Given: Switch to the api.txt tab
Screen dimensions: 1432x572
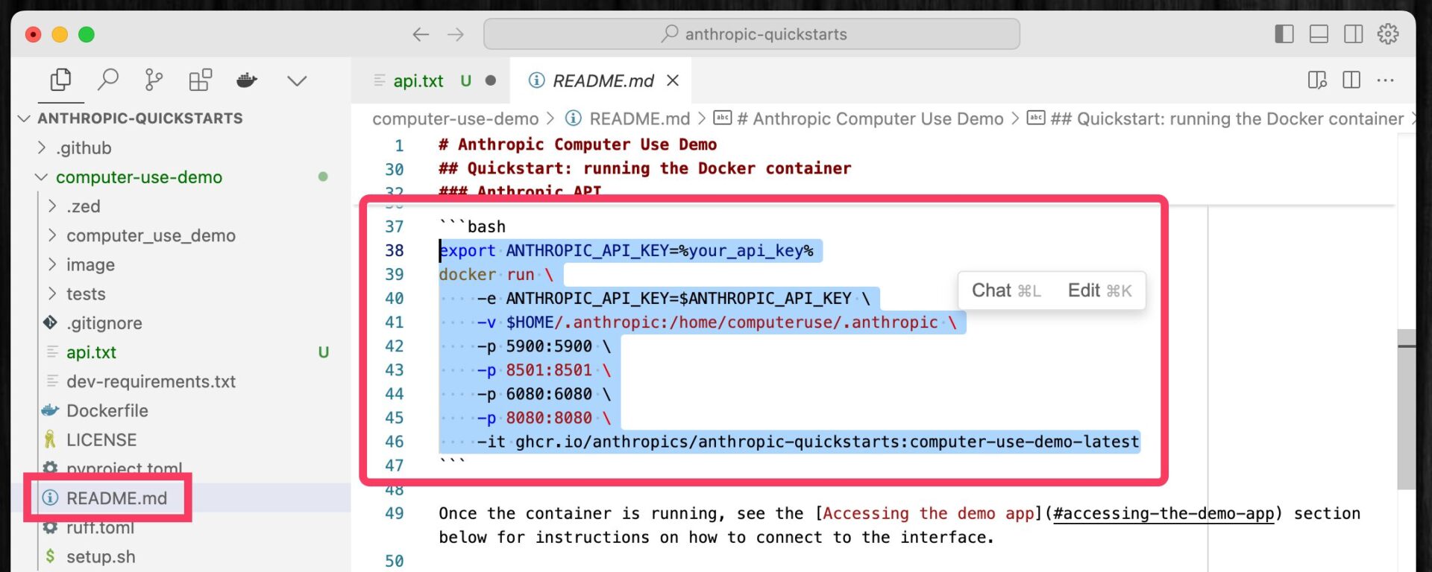Looking at the screenshot, I should coord(418,80).
